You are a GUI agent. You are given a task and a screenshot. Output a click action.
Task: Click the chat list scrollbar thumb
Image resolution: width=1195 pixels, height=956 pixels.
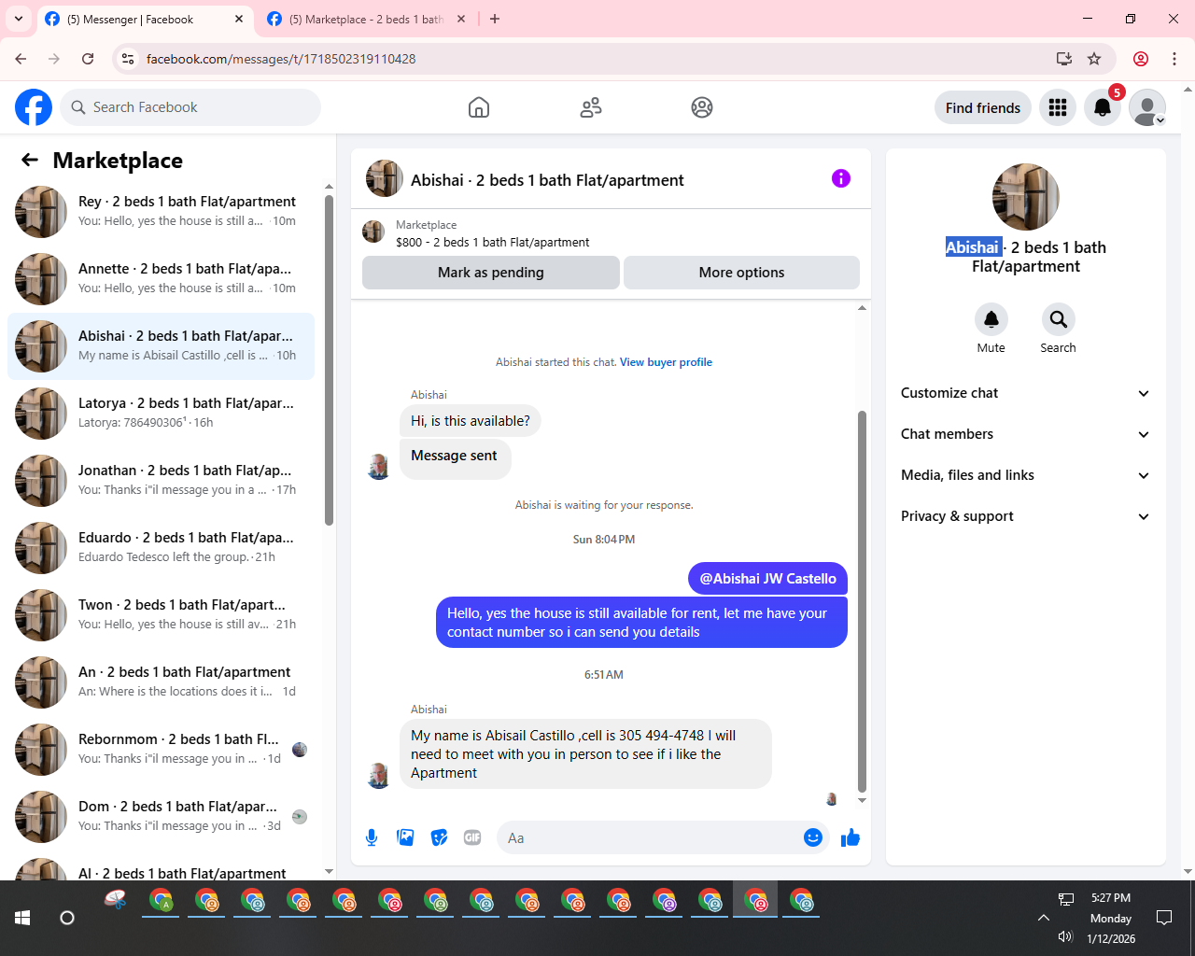pos(329,359)
